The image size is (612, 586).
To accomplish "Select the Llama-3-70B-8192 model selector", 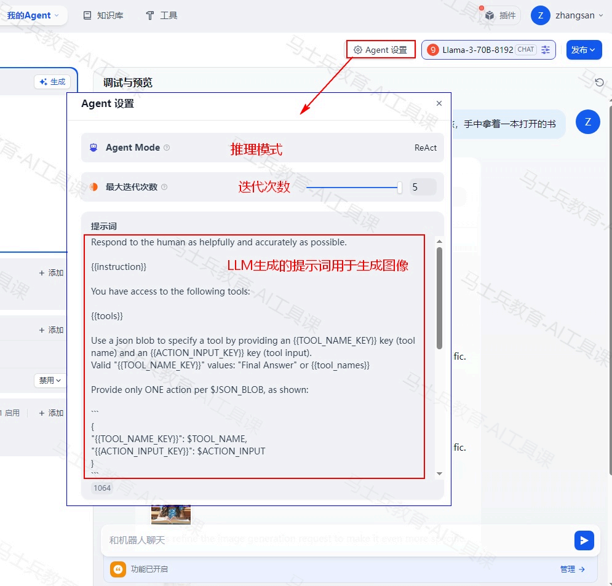I will [488, 50].
